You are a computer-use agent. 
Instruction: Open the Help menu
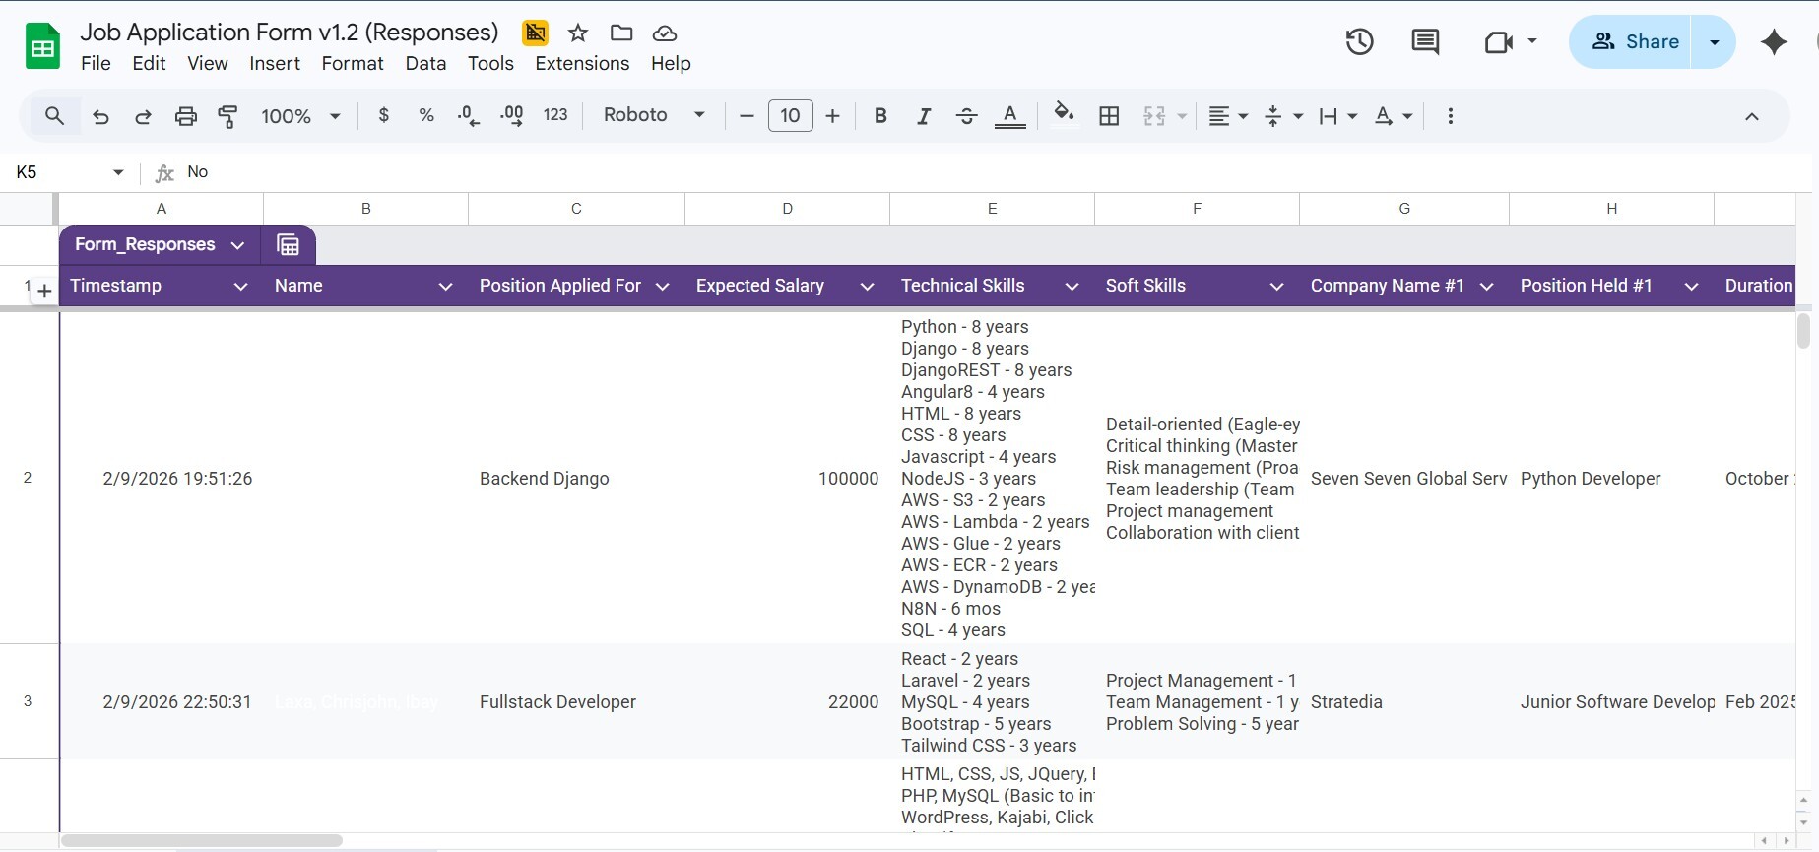[x=671, y=63]
